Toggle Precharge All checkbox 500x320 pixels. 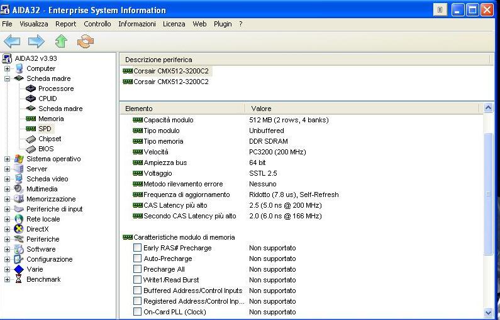(x=138, y=269)
